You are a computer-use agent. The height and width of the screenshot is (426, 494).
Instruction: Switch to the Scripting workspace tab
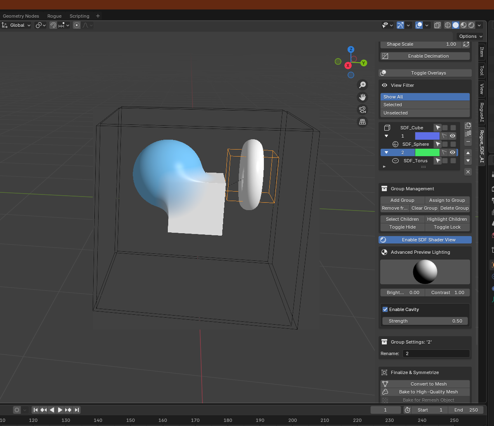(79, 16)
